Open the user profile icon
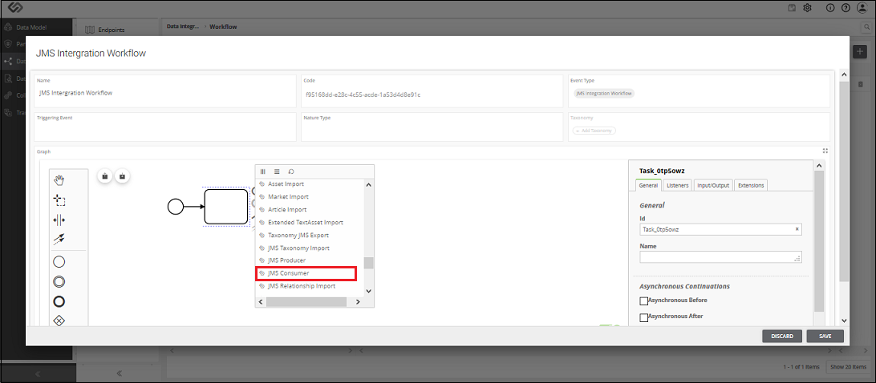876x383 pixels. (861, 8)
